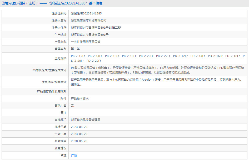Click the structure composition text starting PB型由双腔导尿管
Viewport: 249px width, 161px height.
157,70
